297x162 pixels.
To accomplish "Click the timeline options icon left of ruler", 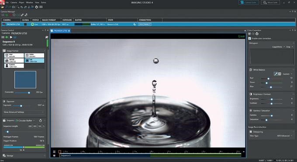I will click(54, 152).
